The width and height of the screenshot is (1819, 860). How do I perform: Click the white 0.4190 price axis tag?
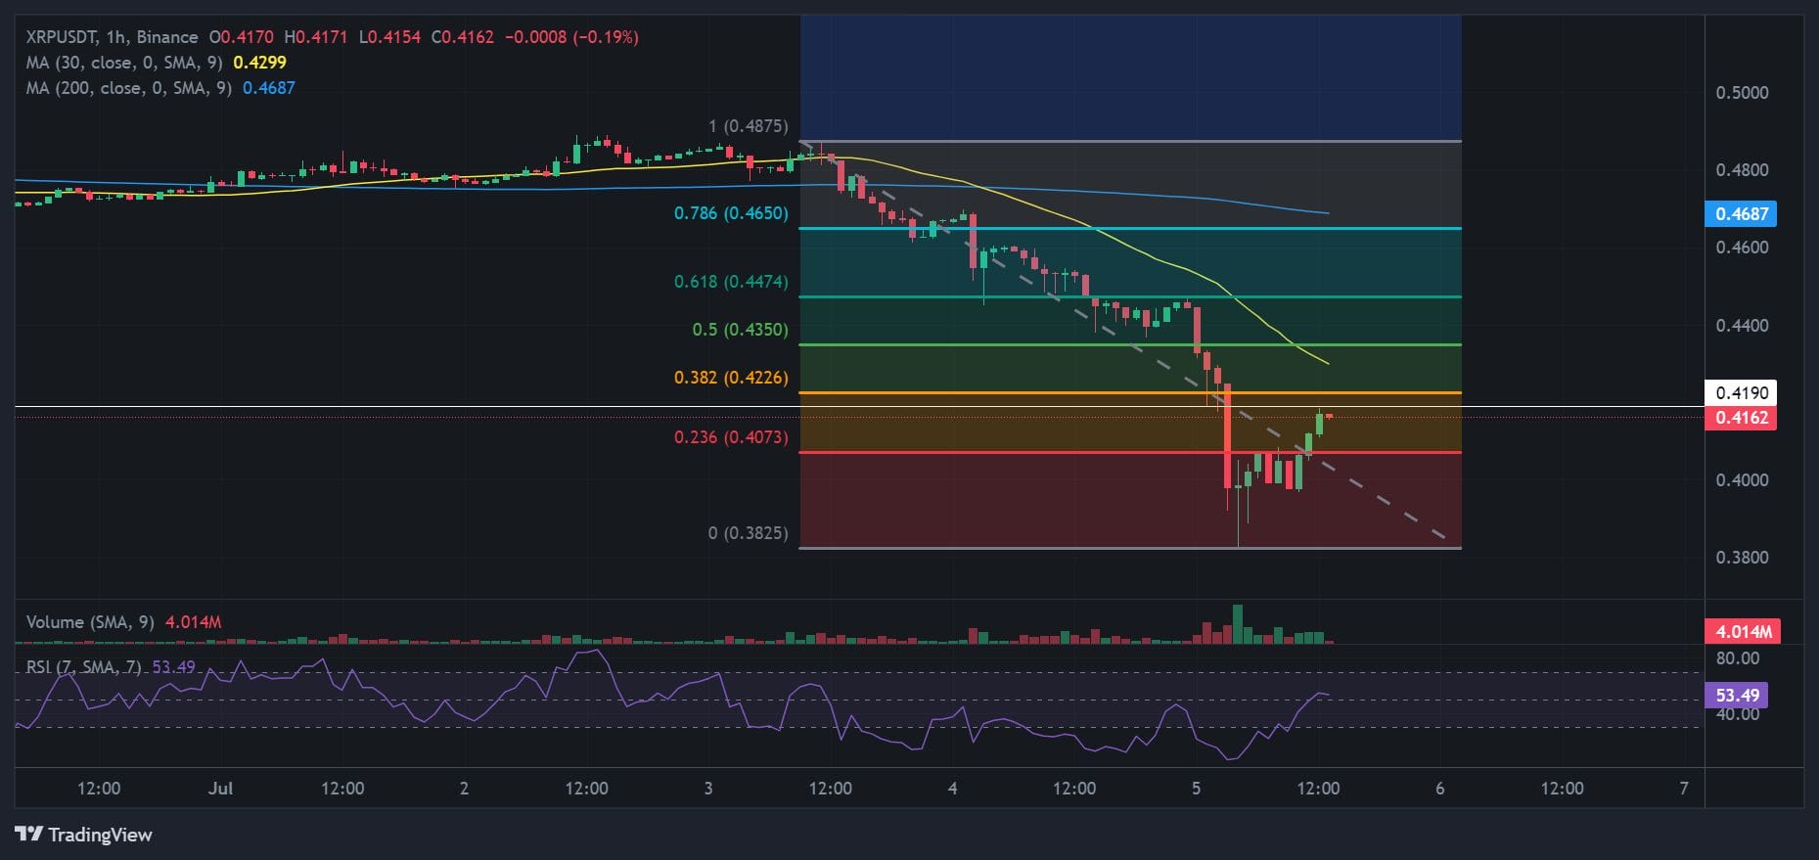point(1741,393)
